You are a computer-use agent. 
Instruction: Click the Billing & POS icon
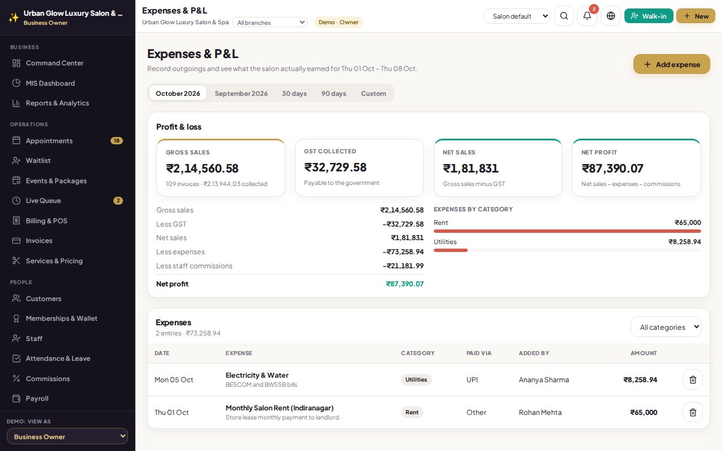16,220
